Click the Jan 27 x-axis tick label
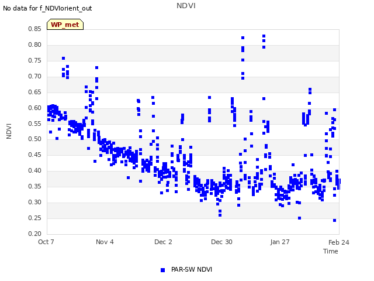 coord(280,242)
